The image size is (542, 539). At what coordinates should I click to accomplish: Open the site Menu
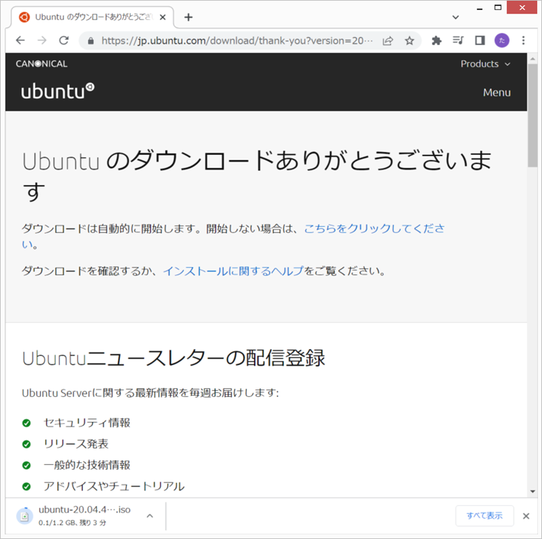497,92
